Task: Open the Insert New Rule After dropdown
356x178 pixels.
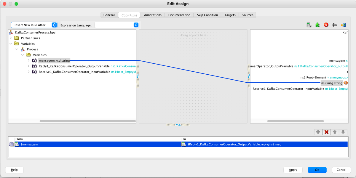Action: [x=34, y=25]
